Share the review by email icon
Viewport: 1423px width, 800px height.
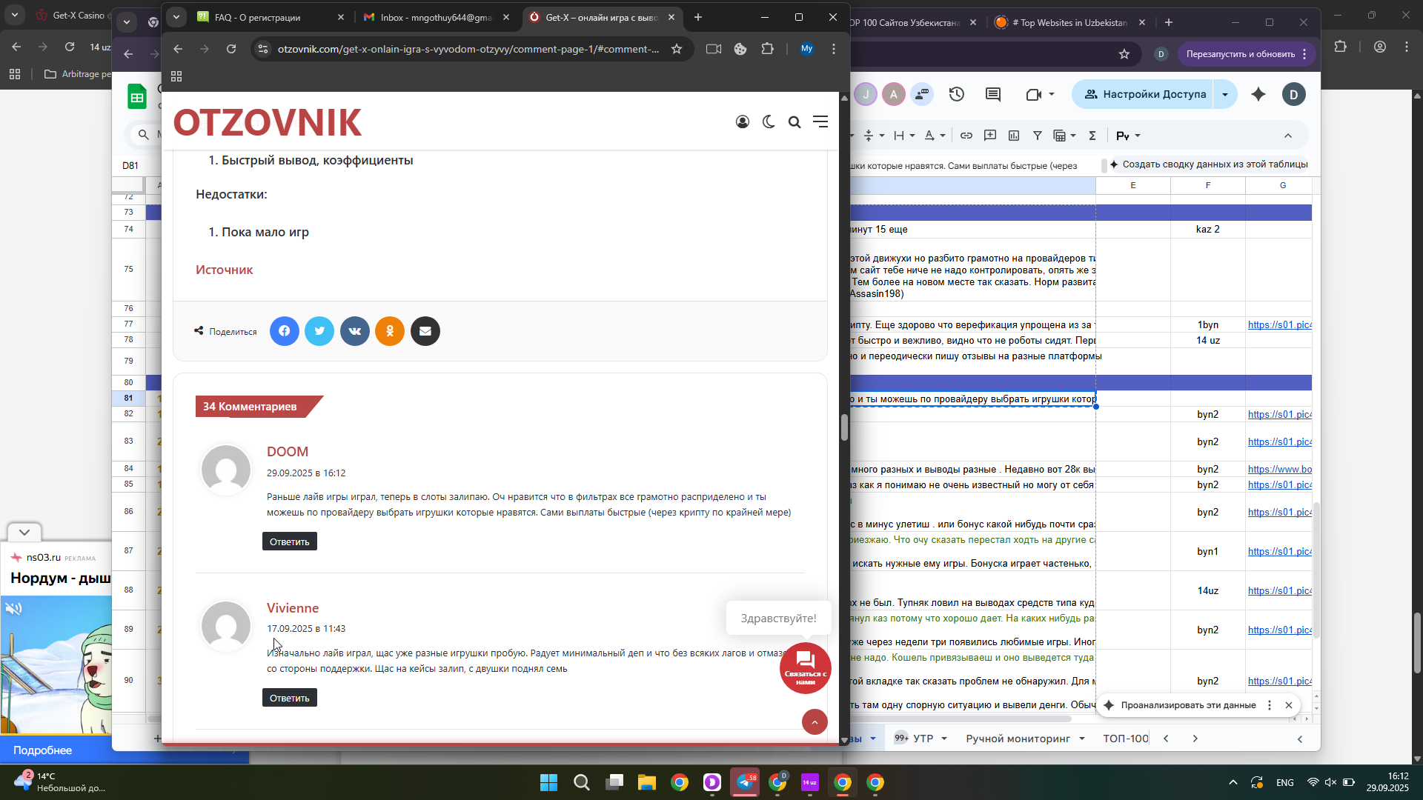pyautogui.click(x=425, y=331)
